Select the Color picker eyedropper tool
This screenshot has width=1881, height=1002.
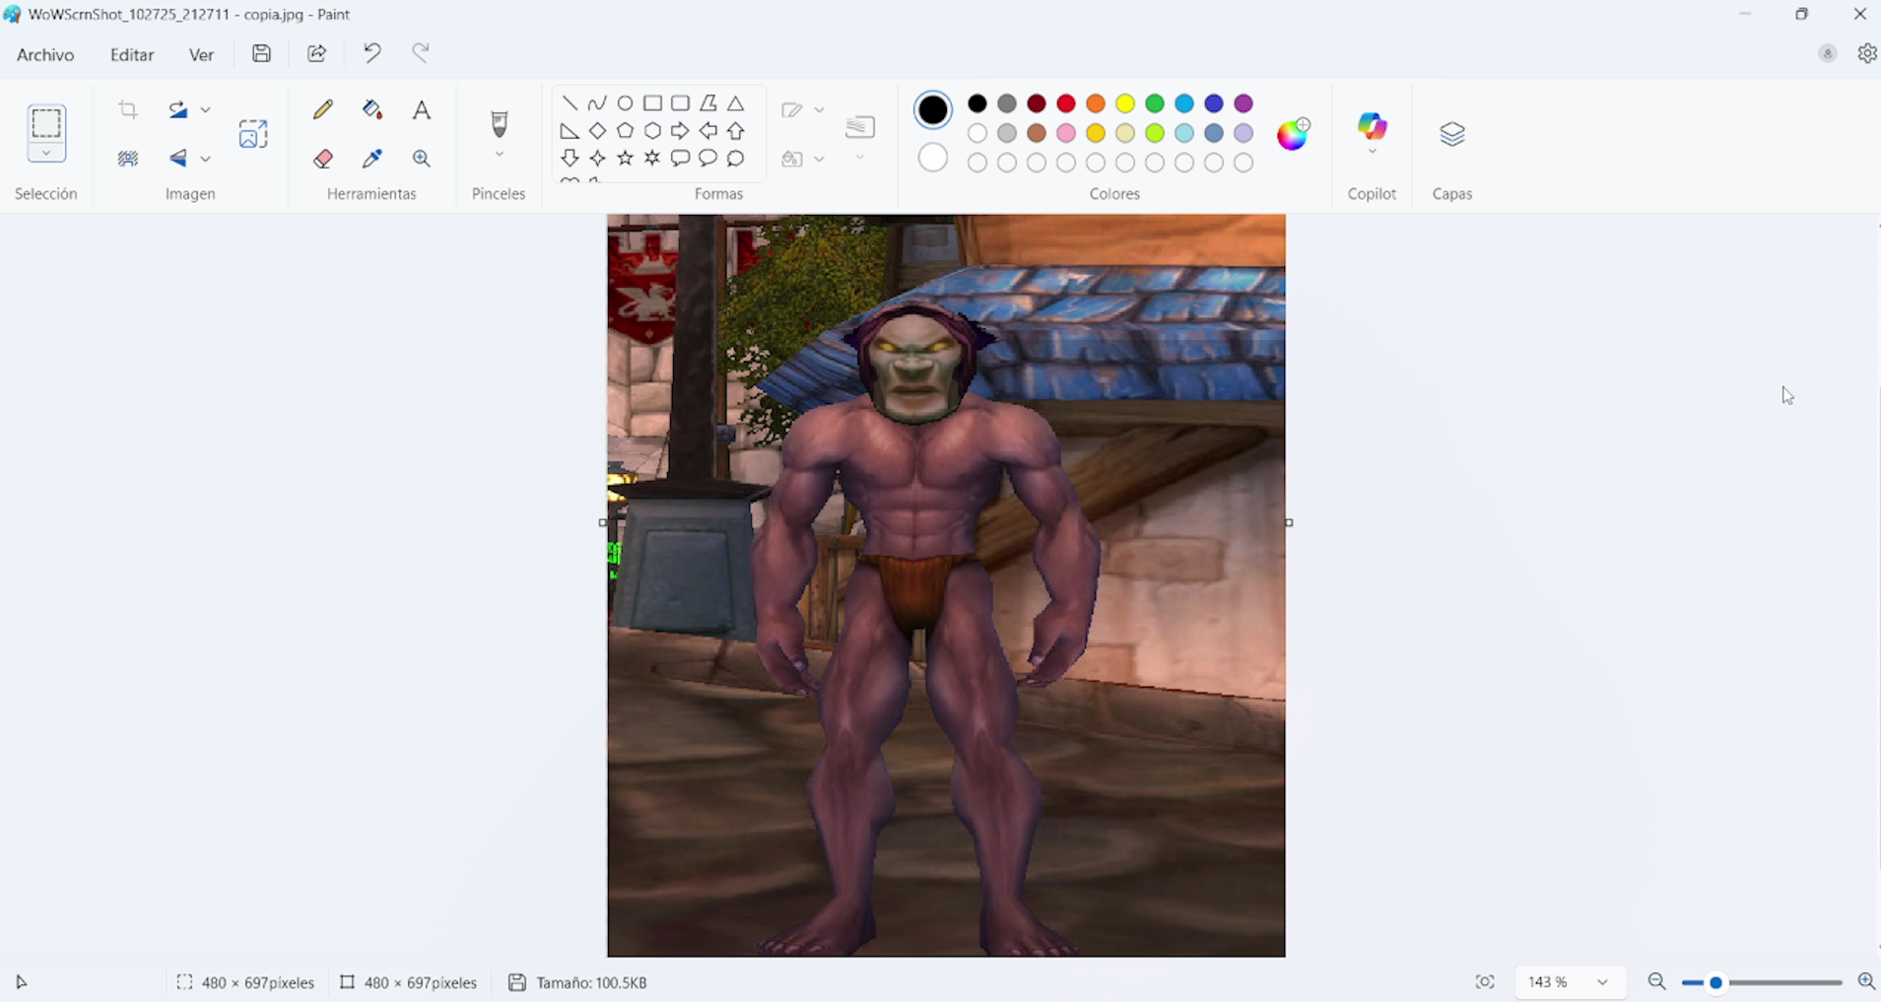coord(372,159)
